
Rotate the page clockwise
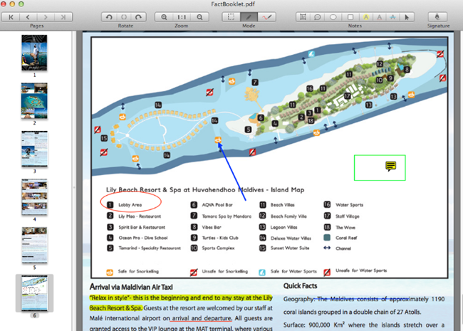pos(138,17)
